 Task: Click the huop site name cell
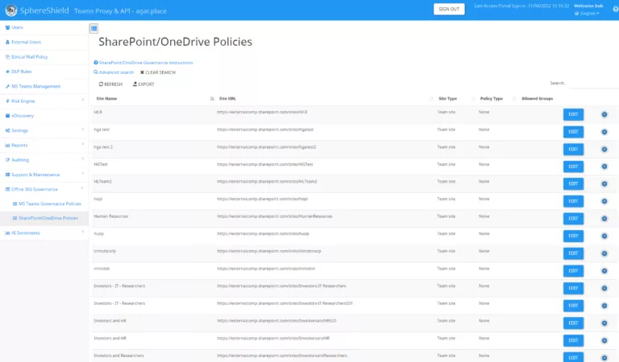coord(98,233)
